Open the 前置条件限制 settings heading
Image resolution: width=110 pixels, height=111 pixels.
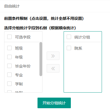[x=44, y=18]
